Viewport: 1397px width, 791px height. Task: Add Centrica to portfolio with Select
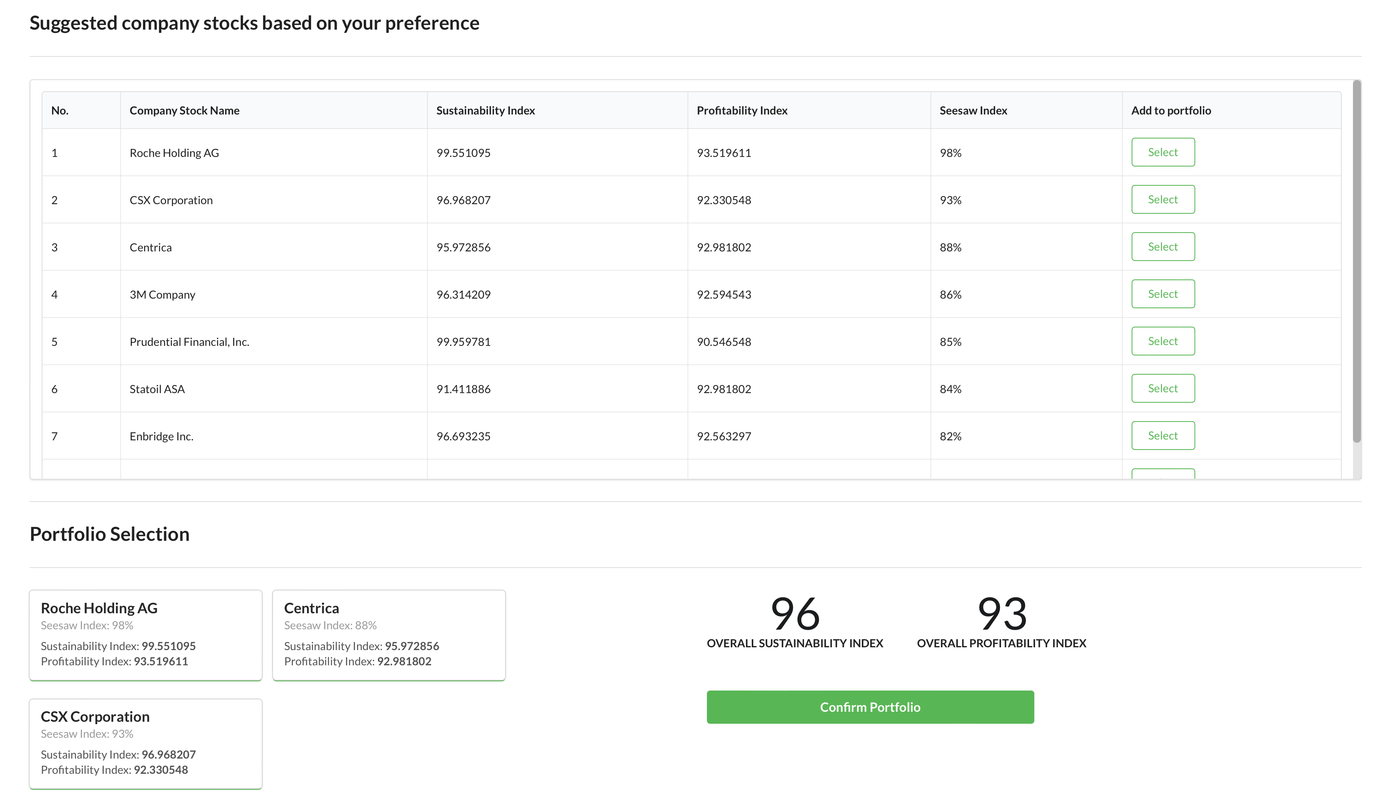point(1162,247)
